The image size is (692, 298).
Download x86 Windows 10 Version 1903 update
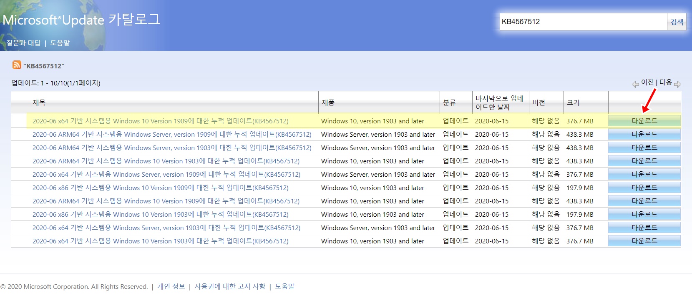coord(644,214)
